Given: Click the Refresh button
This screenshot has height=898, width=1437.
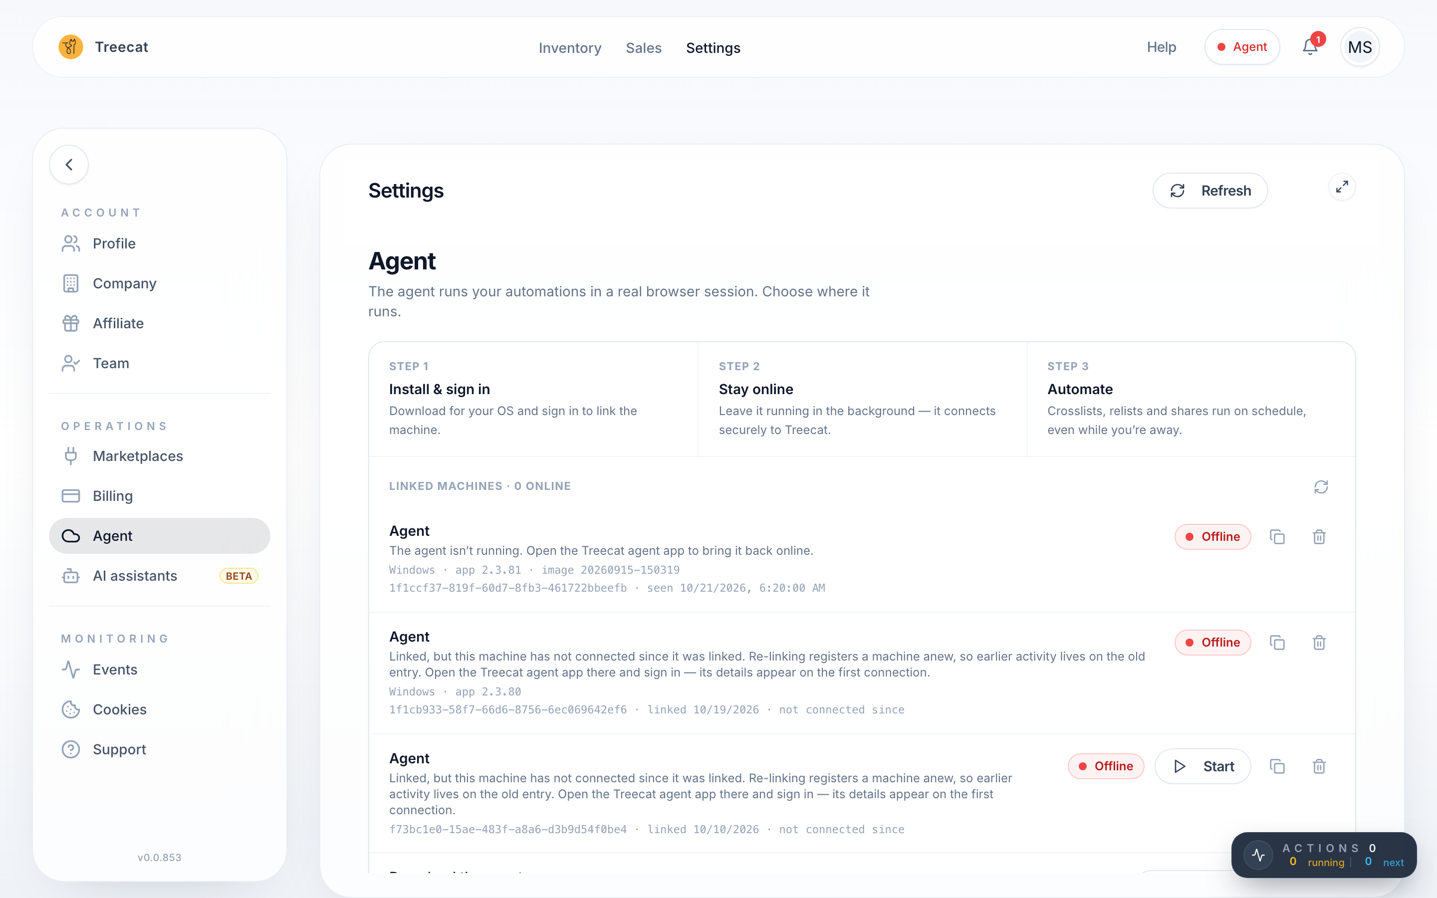Looking at the screenshot, I should pos(1210,191).
